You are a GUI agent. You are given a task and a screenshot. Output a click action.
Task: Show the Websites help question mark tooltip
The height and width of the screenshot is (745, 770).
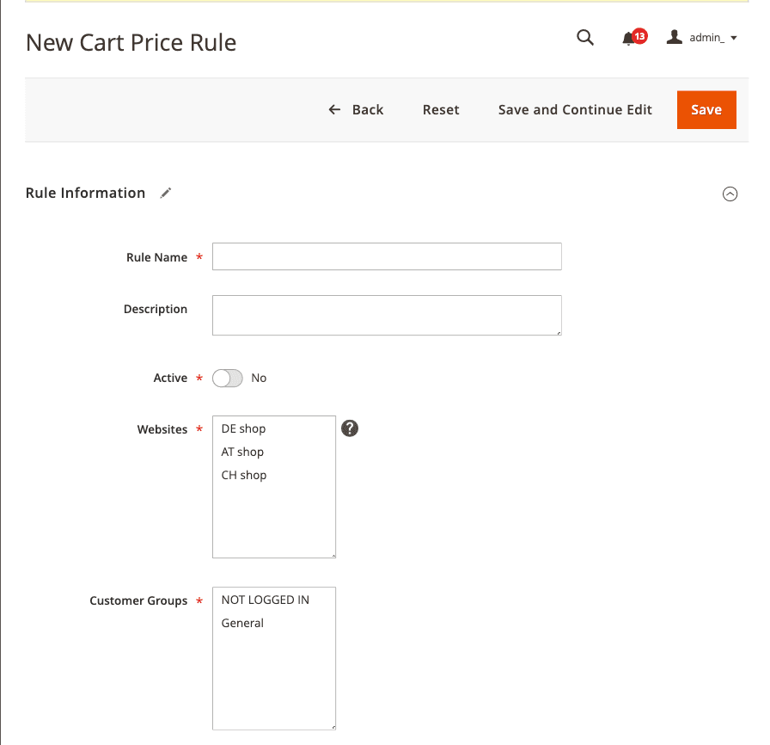350,428
